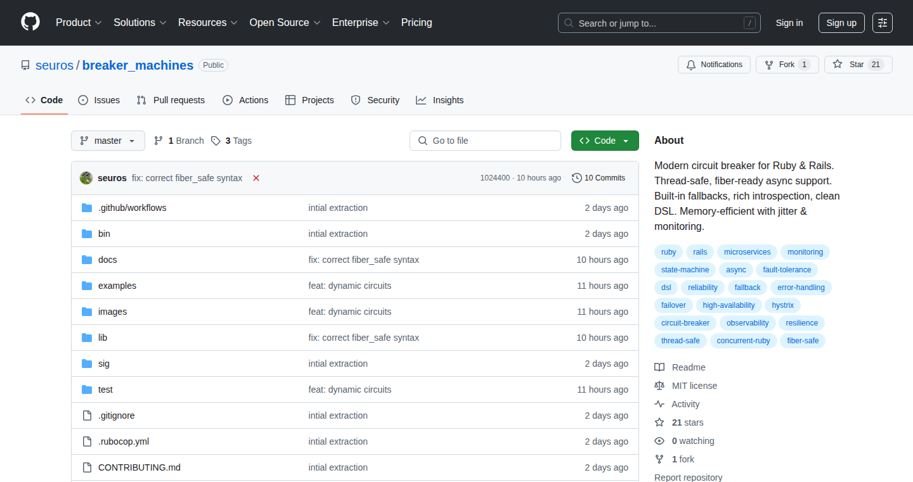Click the sig folder icon
The width and height of the screenshot is (913, 482).
click(x=87, y=364)
